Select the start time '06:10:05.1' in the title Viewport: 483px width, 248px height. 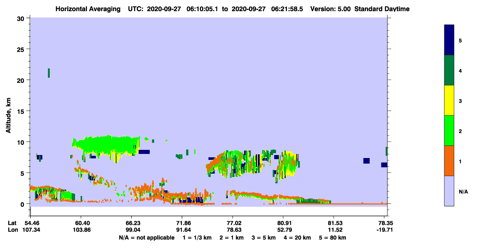(x=201, y=9)
